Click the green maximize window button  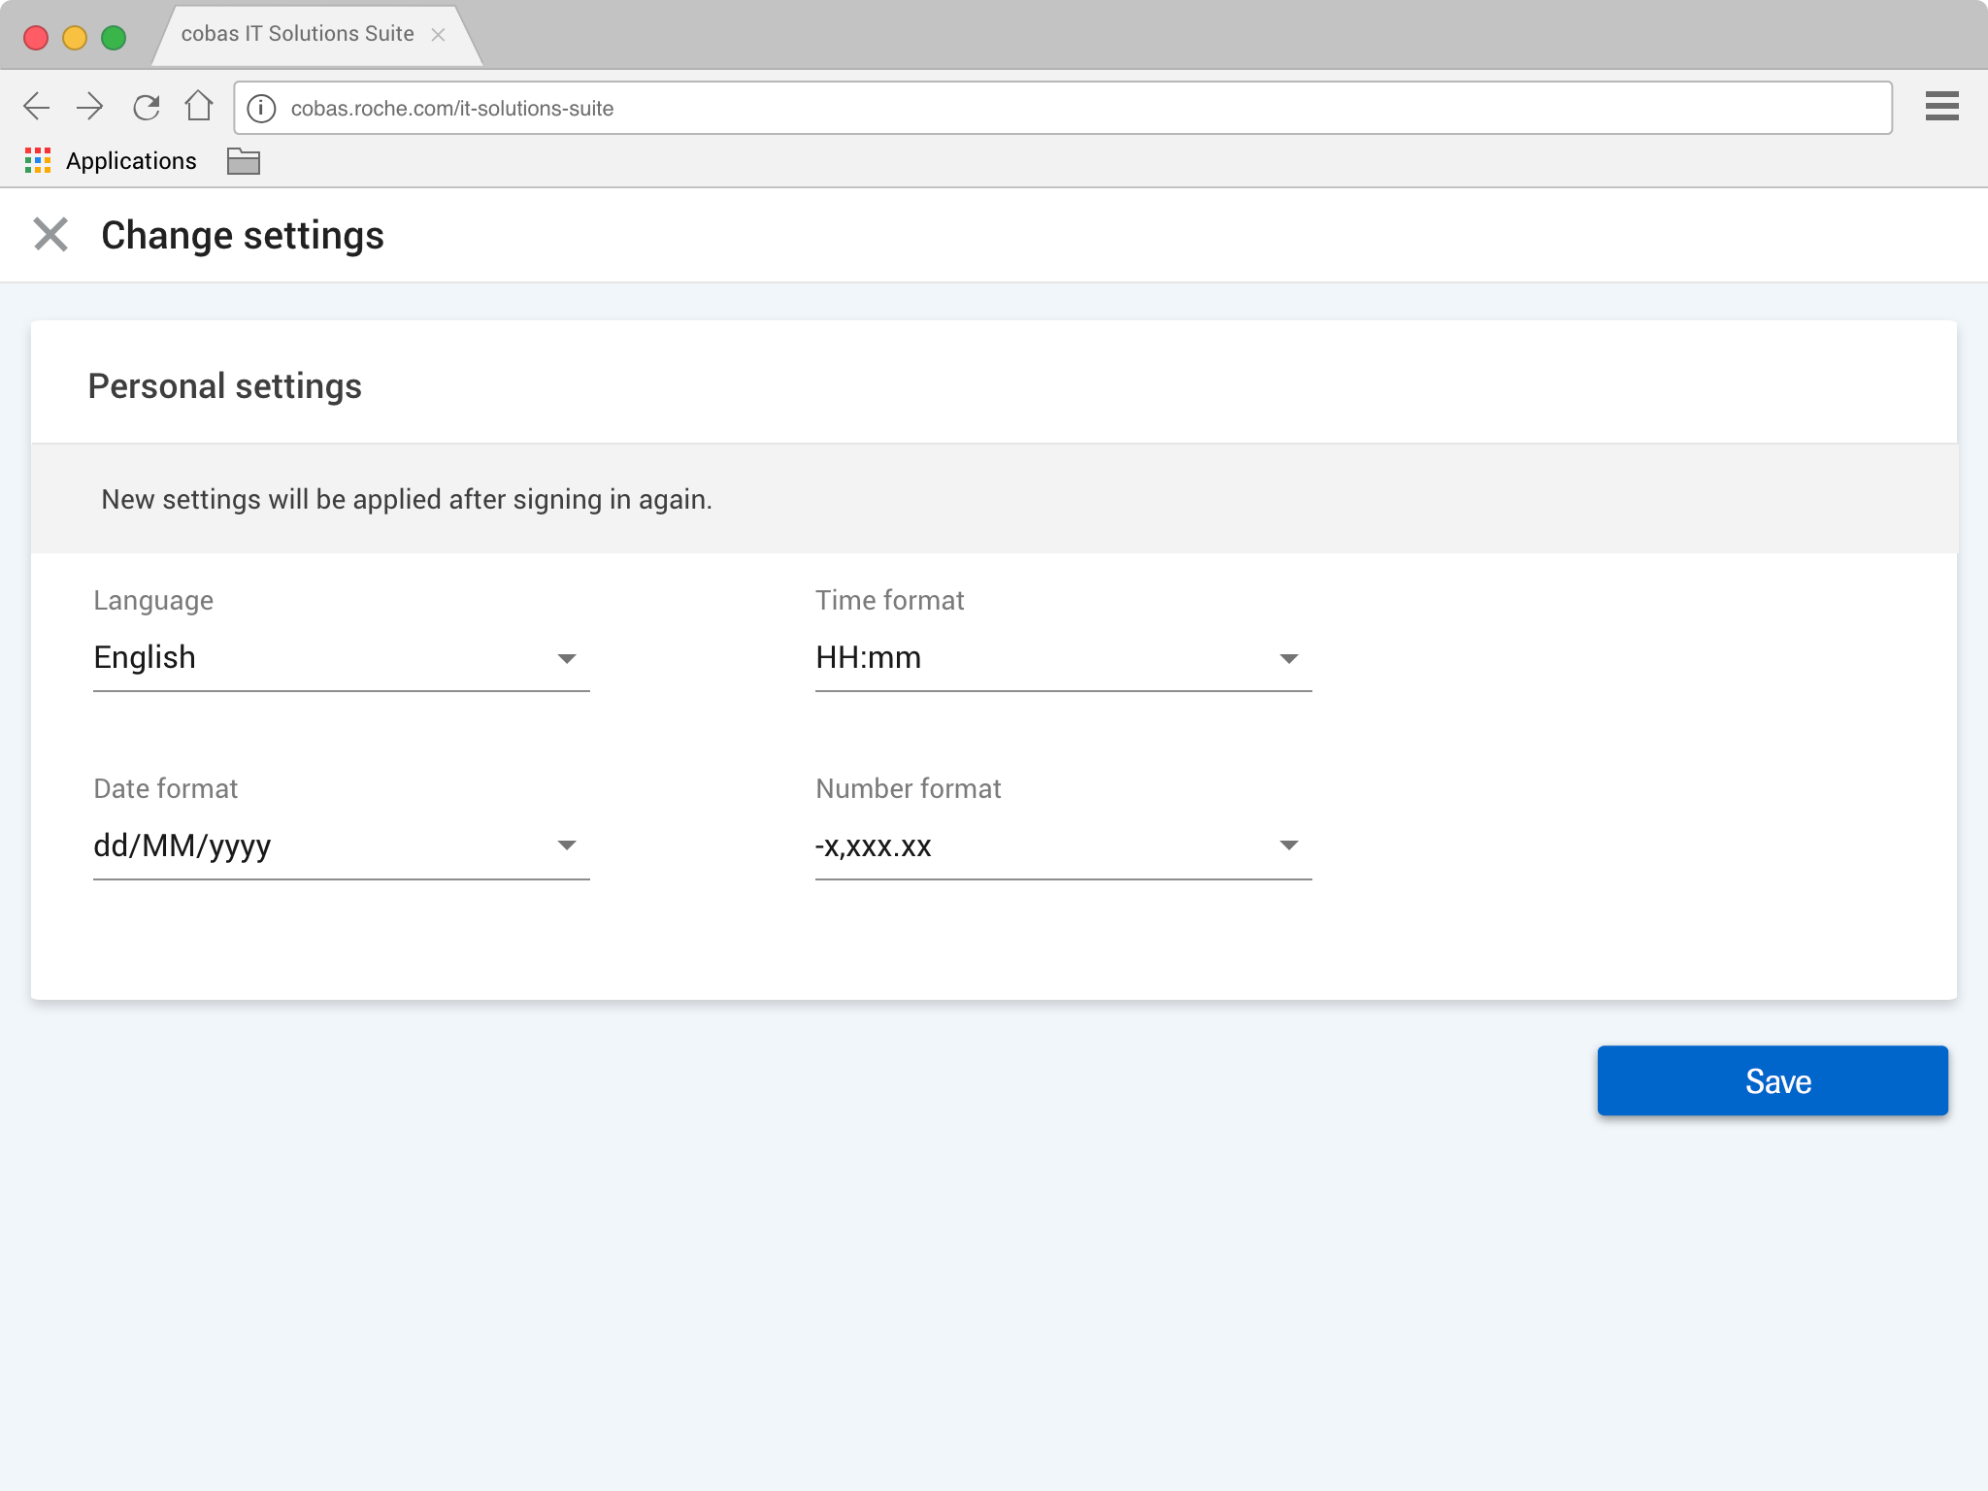pyautogui.click(x=114, y=37)
